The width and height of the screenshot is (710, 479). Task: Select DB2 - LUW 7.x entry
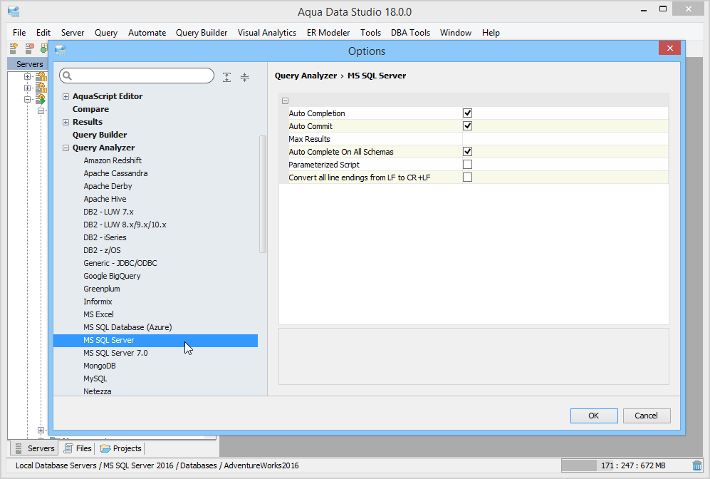point(108,212)
